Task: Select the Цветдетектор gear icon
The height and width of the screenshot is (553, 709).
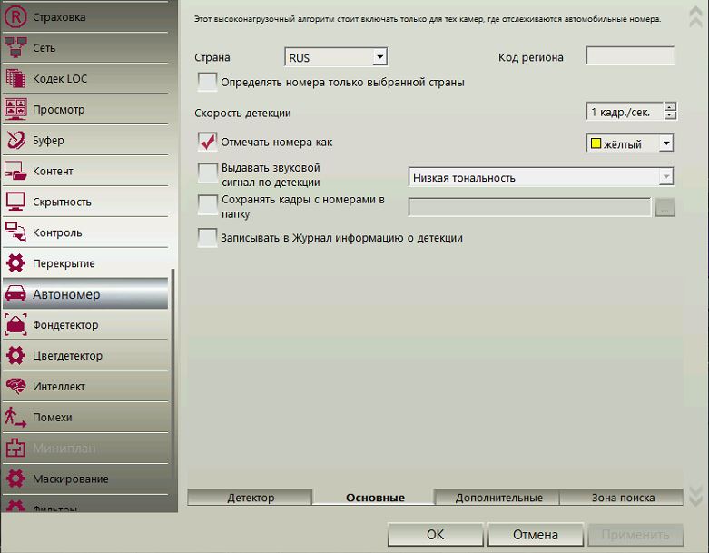Action: 15,355
